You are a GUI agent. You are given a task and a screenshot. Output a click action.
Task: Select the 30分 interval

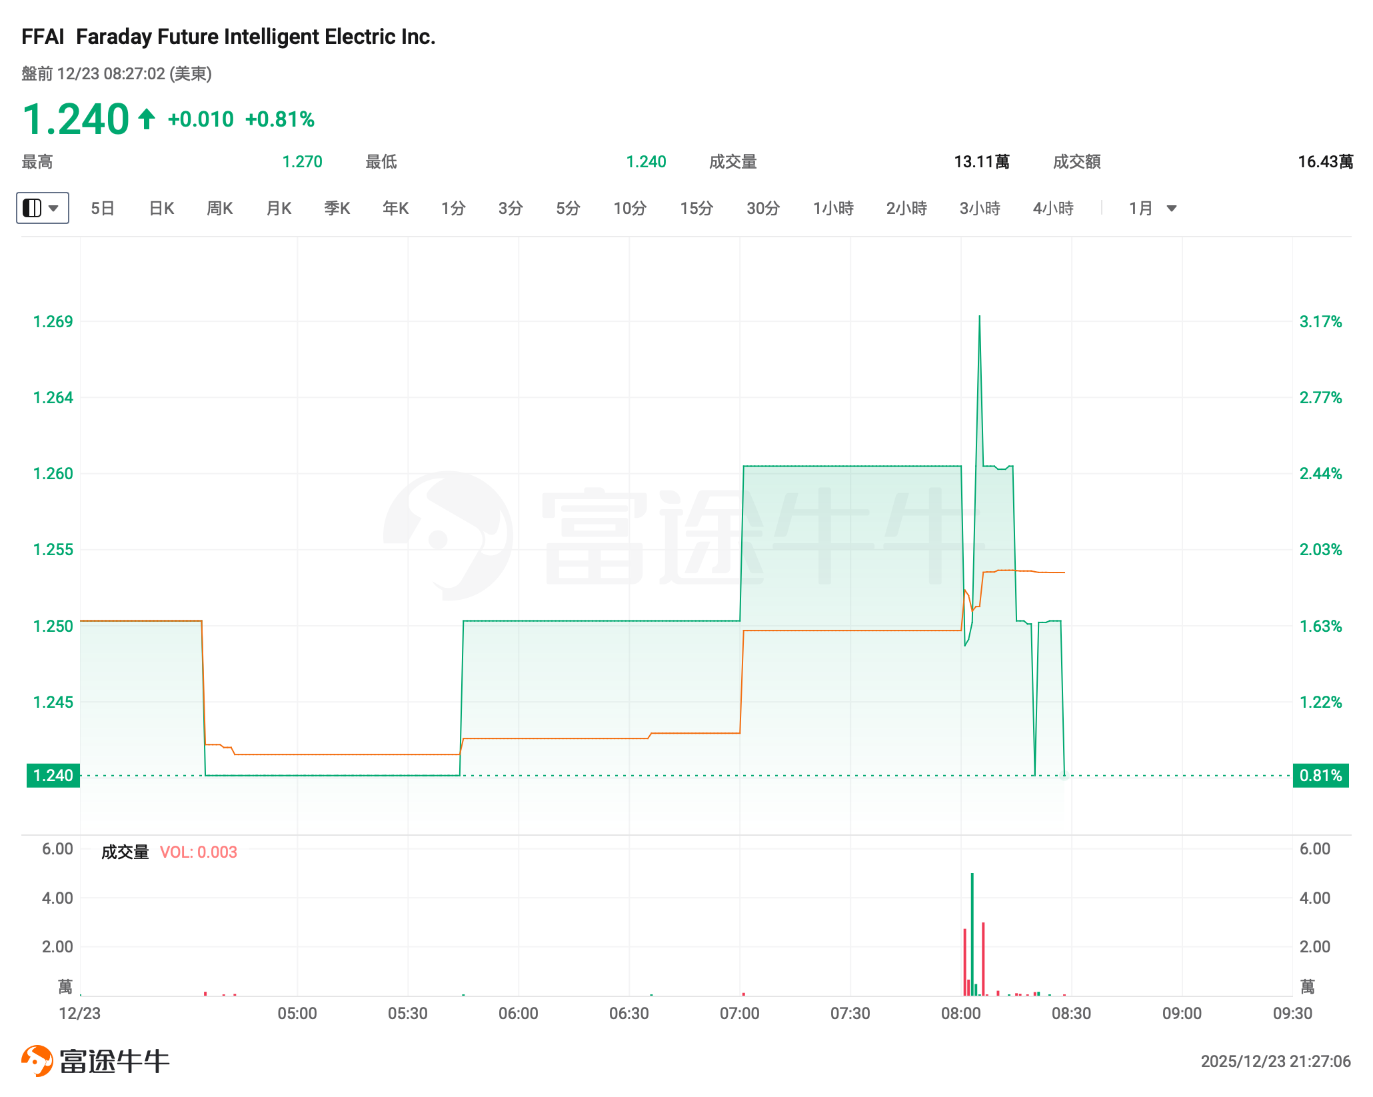[762, 209]
